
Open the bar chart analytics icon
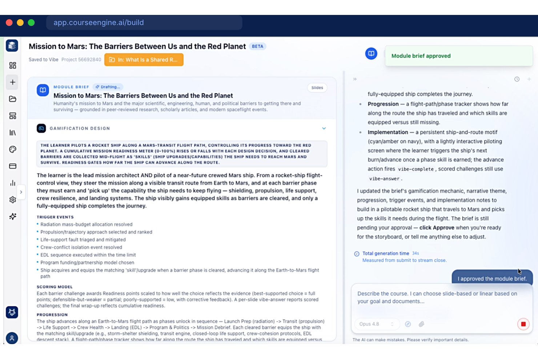(13, 183)
